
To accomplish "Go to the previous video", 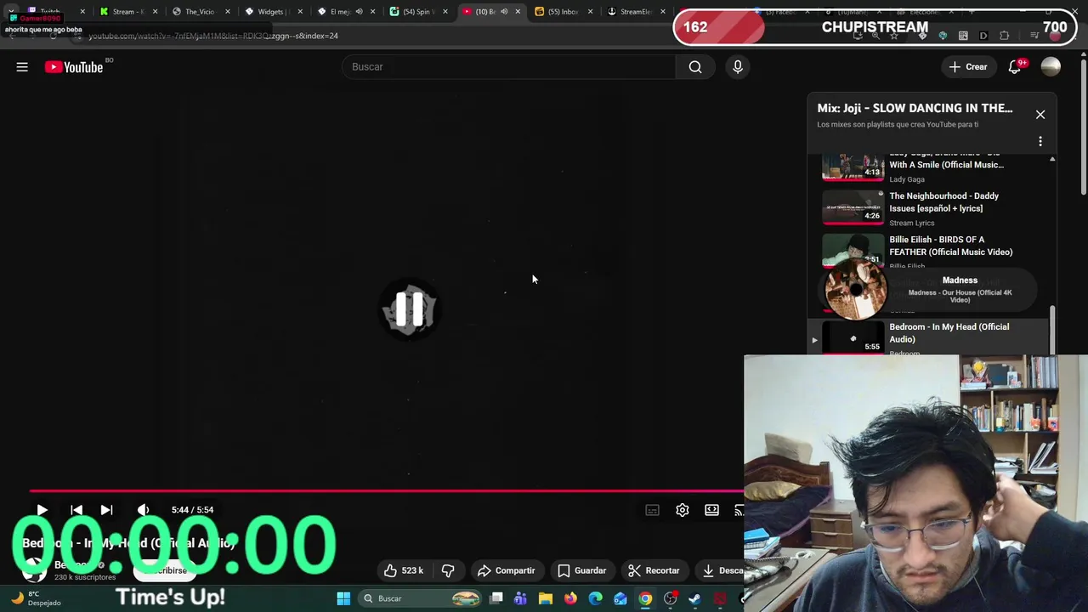I will [76, 510].
